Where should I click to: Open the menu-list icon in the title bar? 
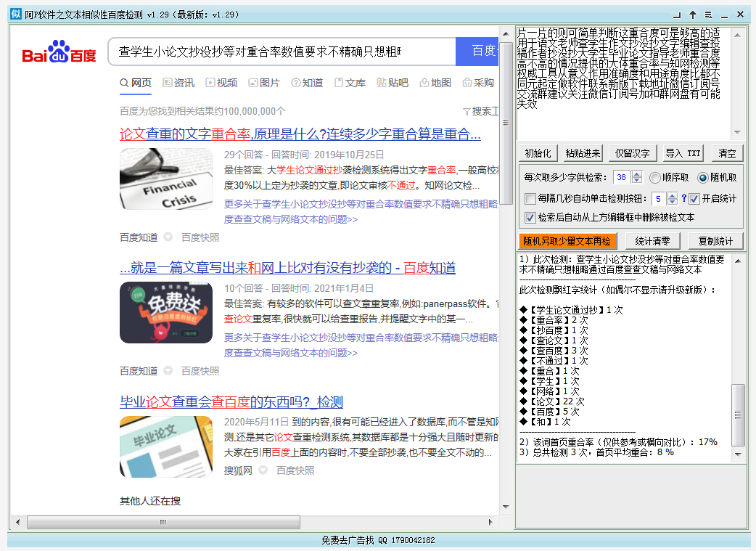[x=708, y=15]
